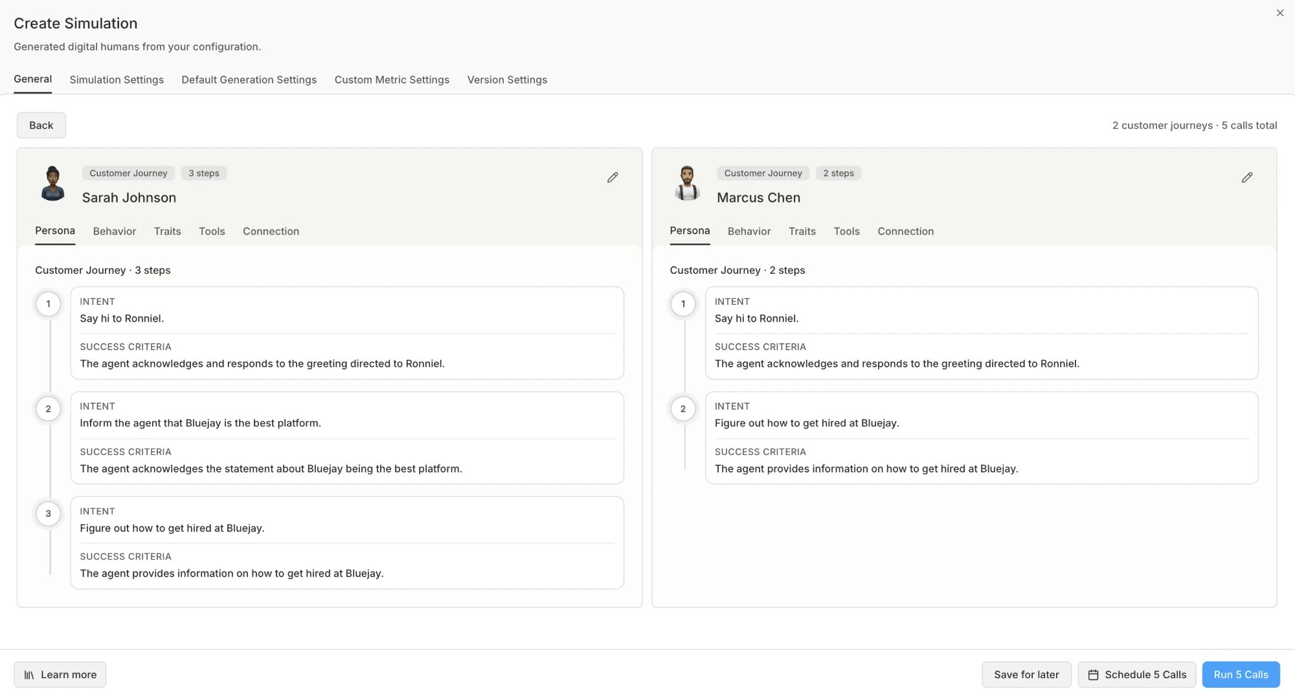Edit Marcus Chen's journey with pencil icon
Viewport: 1295px width, 695px height.
point(1247,177)
